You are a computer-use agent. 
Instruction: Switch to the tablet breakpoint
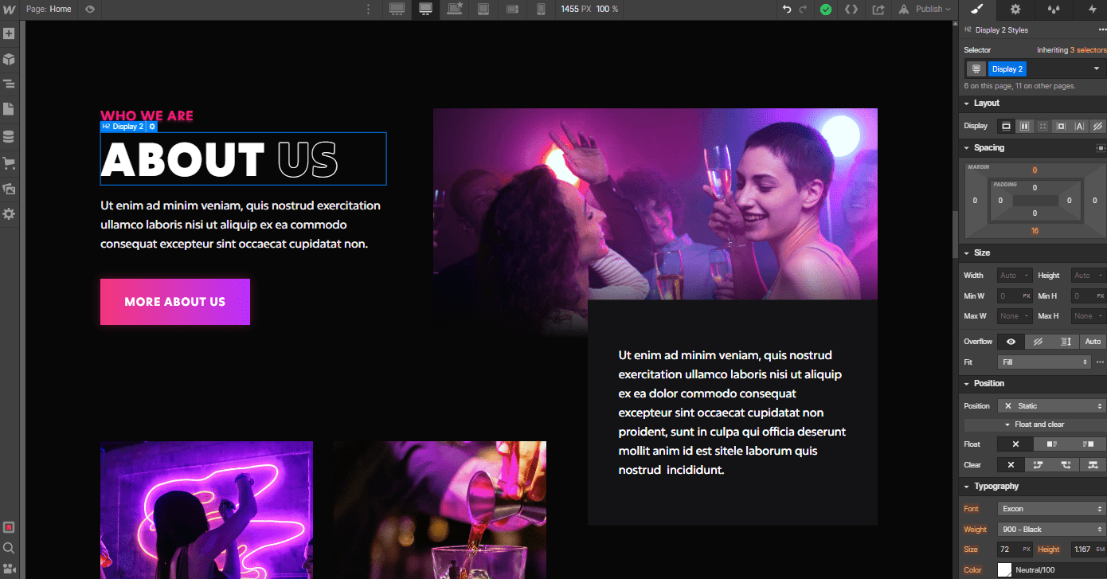[483, 10]
